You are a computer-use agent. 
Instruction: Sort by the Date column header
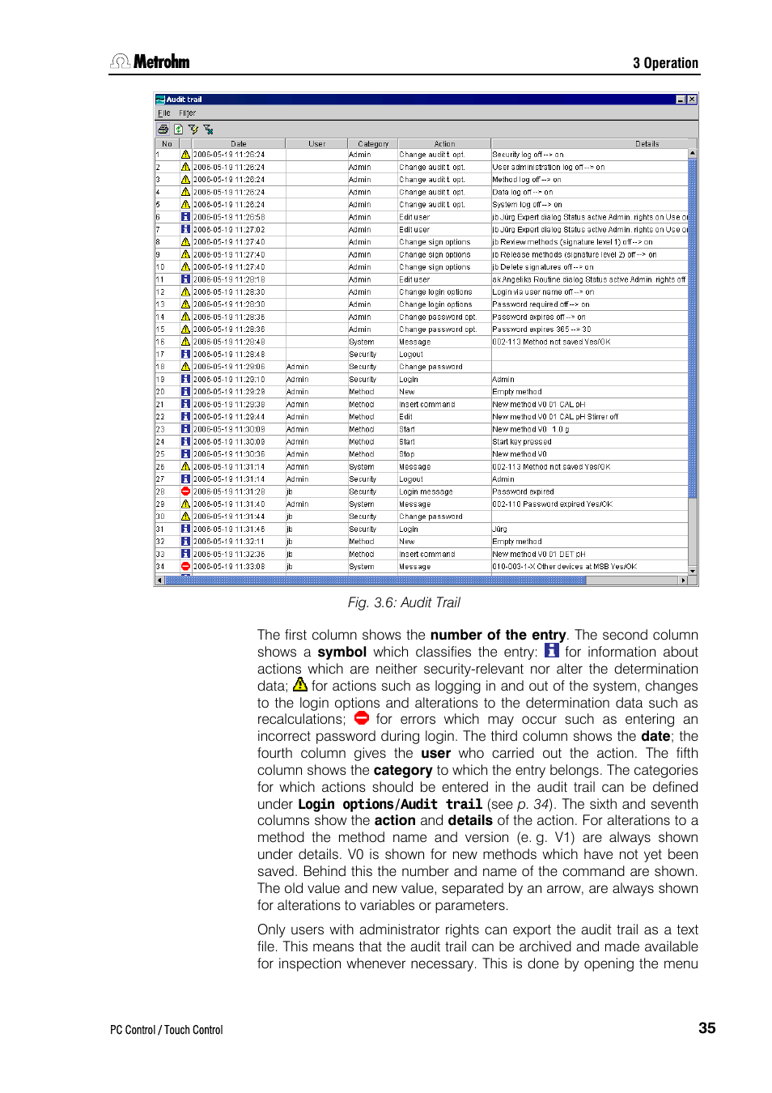238,144
